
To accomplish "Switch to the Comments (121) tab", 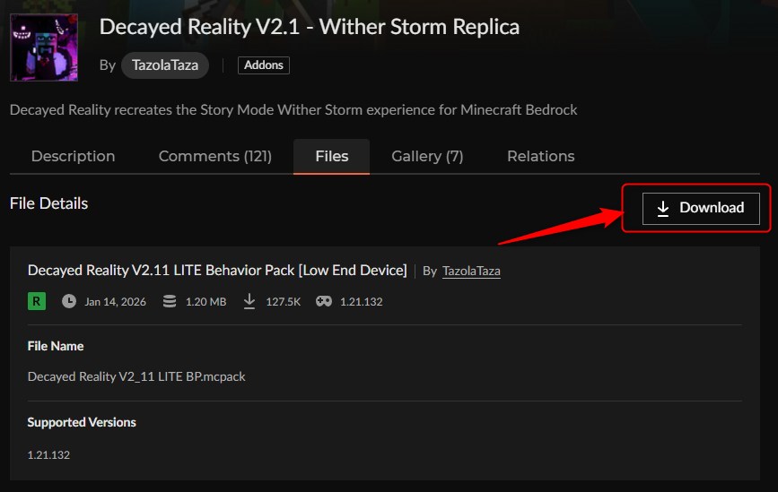I will (x=214, y=157).
